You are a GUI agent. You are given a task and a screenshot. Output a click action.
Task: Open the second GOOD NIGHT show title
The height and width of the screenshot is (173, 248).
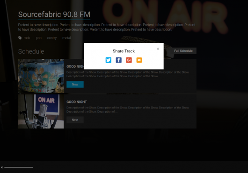coord(77,102)
